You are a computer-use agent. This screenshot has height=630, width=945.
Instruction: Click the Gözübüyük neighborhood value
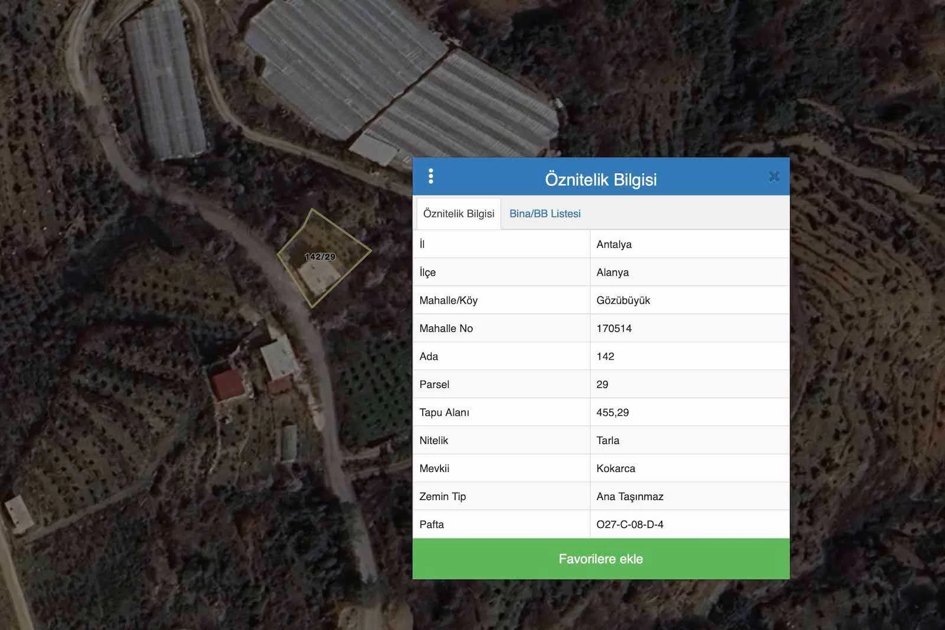(x=623, y=301)
